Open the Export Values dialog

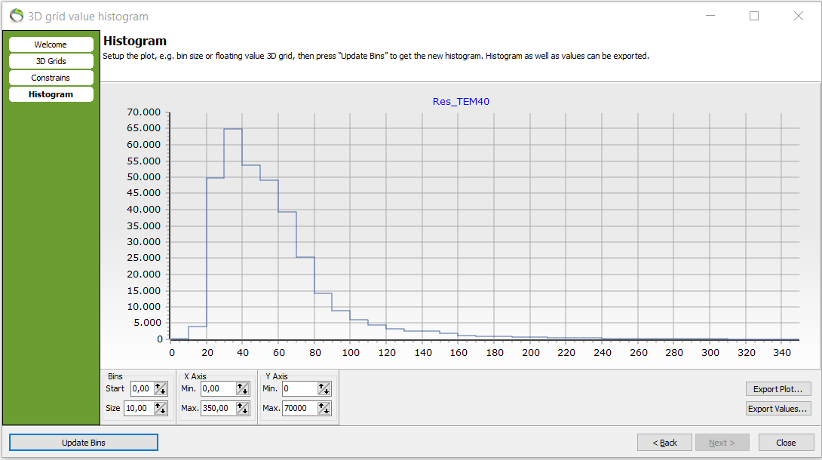click(x=778, y=408)
